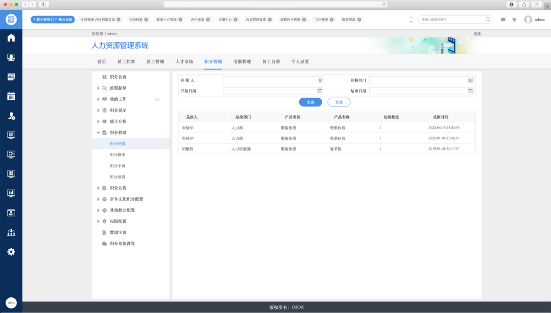Close the 合同档案 tab
Image resolution: width=551 pixels, height=313 pixels.
(146, 19)
